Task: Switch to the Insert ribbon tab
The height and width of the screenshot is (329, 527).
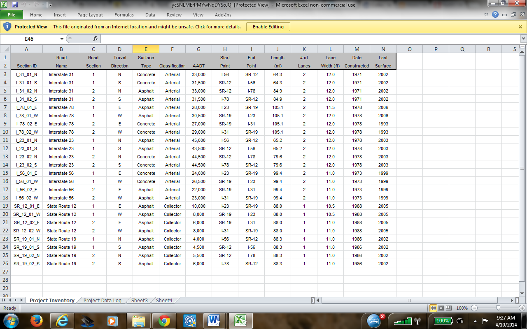Action: [x=60, y=15]
